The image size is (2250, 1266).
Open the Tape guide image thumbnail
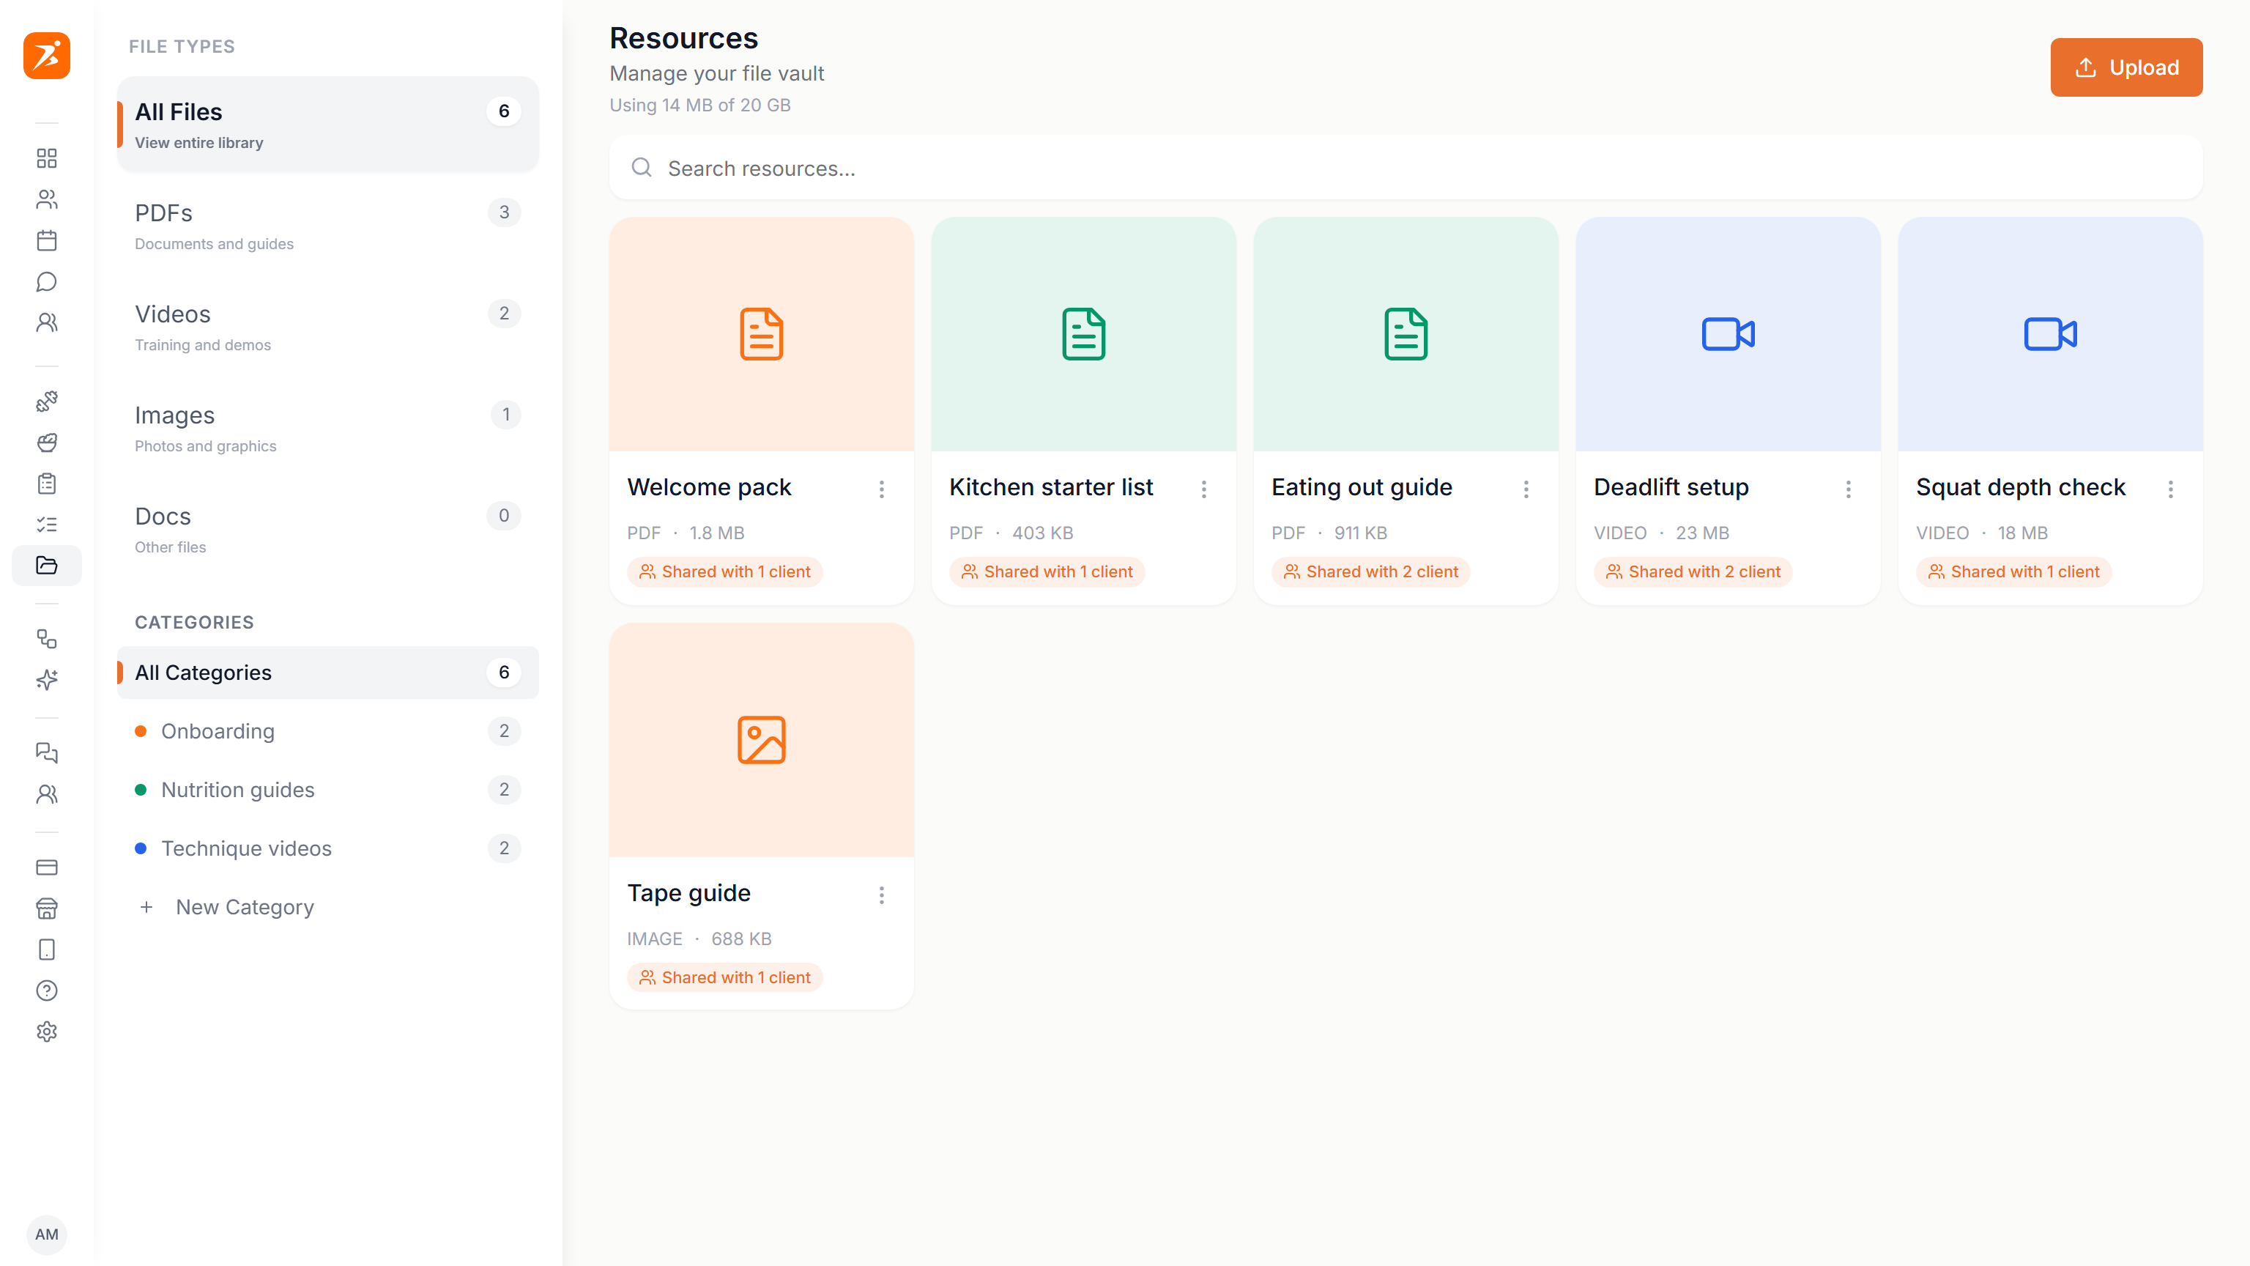761,740
